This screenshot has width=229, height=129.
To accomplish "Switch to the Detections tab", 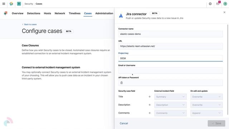I will tap(34, 13).
